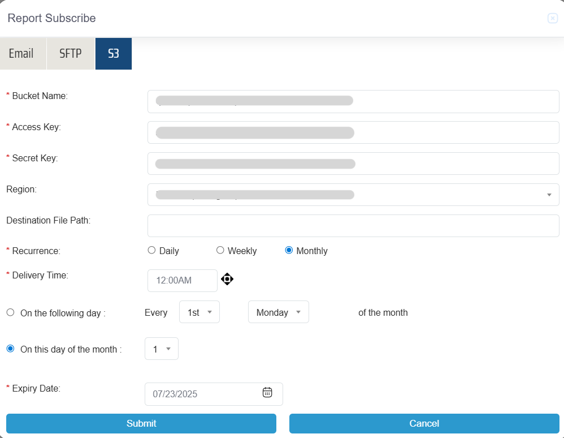Click the calendar icon in Expiry Date
This screenshot has width=564, height=438.
click(x=267, y=392)
